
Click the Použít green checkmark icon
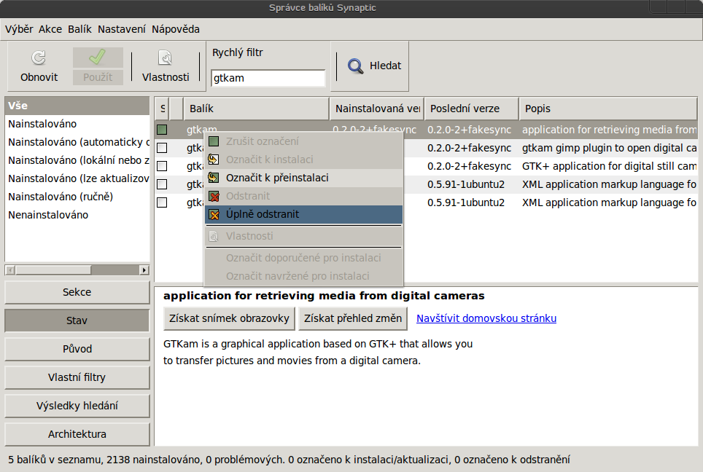97,58
